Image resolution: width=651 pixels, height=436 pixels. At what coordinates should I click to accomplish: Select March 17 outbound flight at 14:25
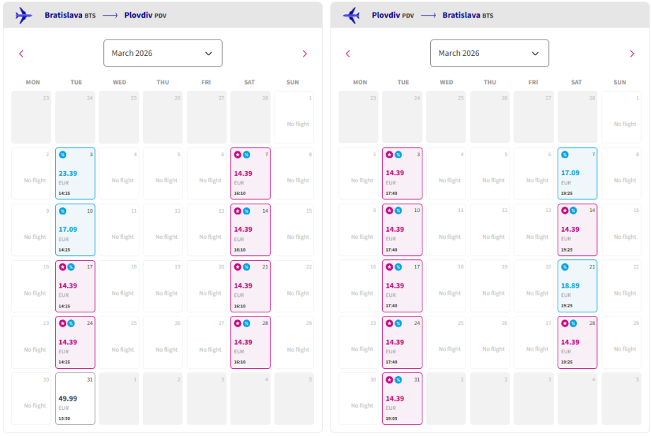pyautogui.click(x=75, y=286)
